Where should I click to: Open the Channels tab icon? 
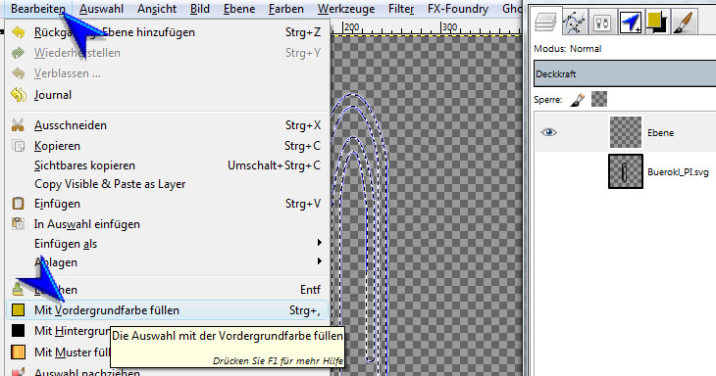(x=602, y=23)
